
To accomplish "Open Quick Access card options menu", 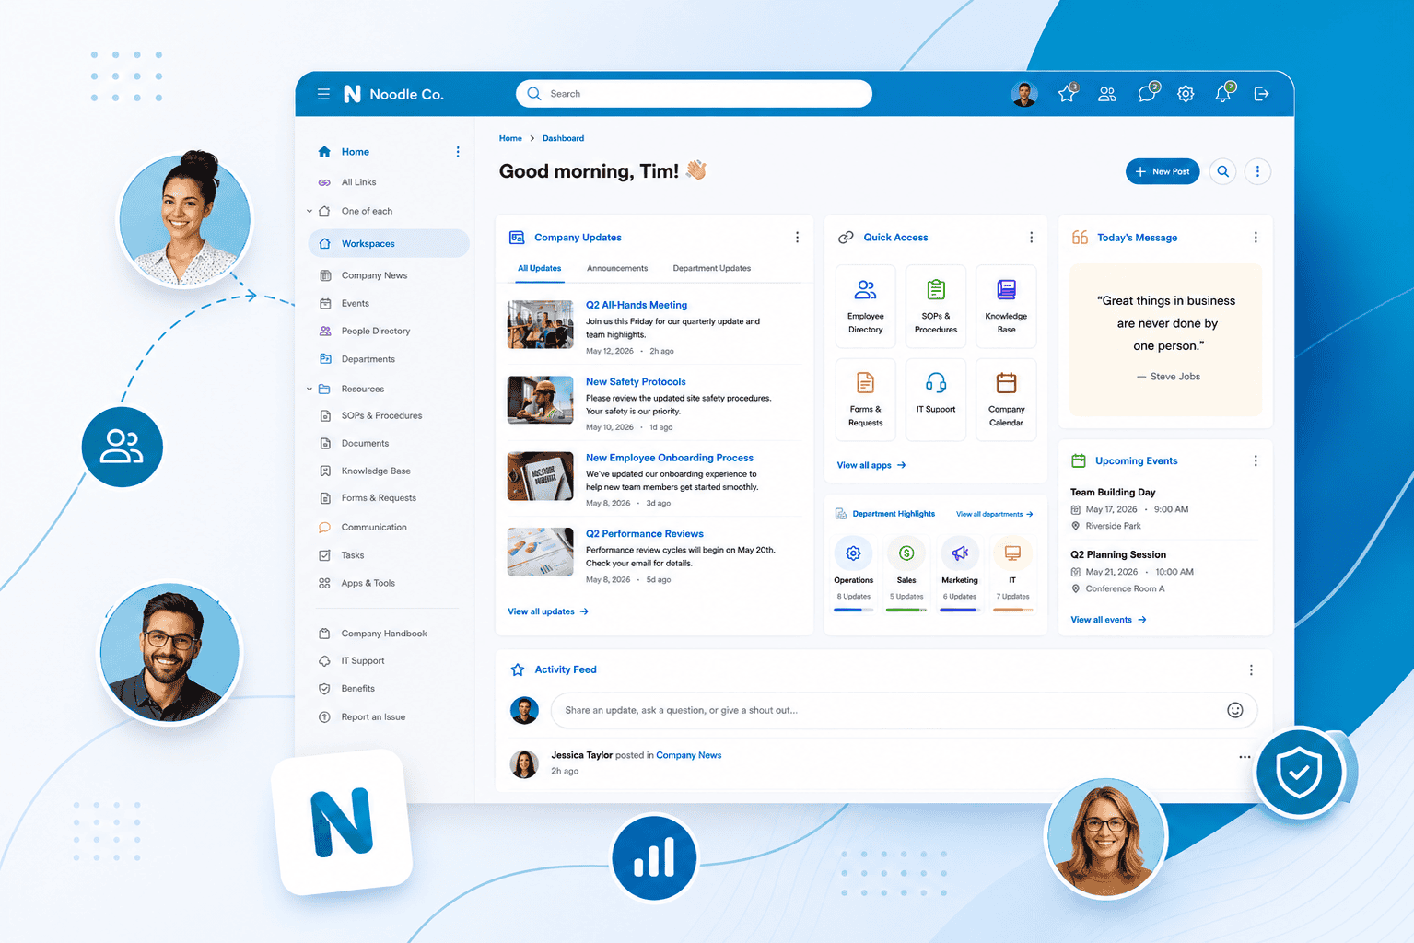I will click(x=1031, y=238).
